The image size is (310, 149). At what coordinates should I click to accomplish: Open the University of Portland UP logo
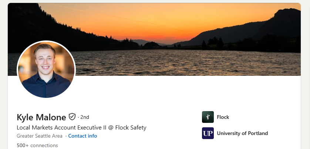208,133
